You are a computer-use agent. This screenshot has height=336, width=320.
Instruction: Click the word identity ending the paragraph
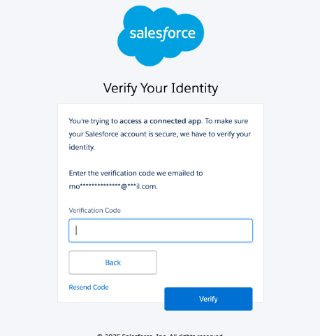tap(82, 147)
